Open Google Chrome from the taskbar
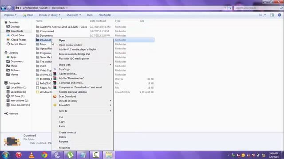 click(44, 155)
